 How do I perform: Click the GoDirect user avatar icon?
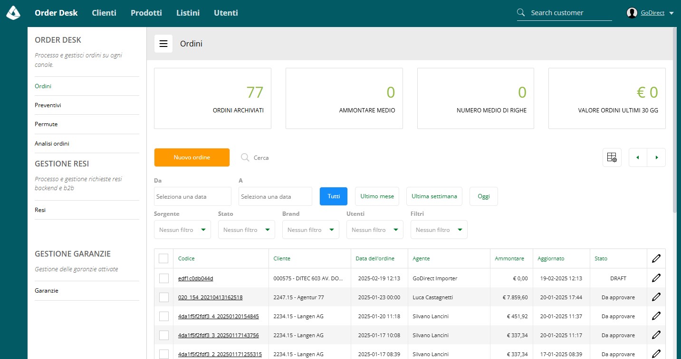pos(632,13)
